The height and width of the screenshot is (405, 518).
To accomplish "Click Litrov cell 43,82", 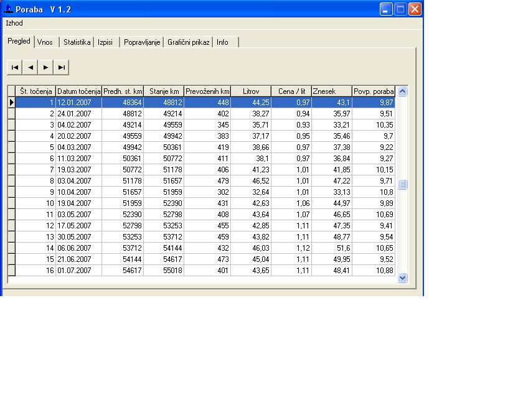I will click(x=251, y=237).
